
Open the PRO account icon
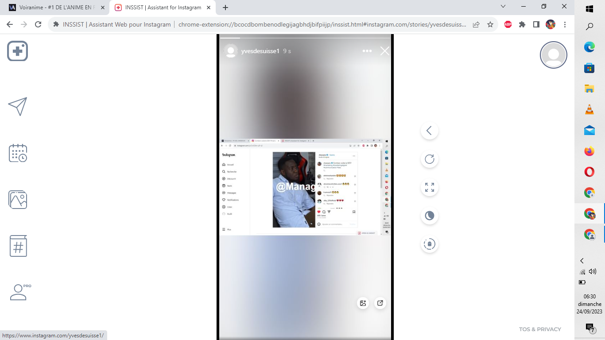pyautogui.click(x=19, y=292)
